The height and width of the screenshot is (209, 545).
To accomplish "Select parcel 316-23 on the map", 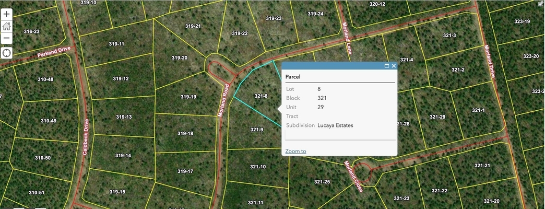I will [x=31, y=31].
